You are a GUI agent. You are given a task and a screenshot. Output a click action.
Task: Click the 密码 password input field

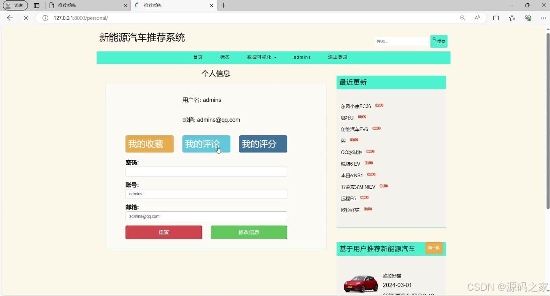(x=206, y=171)
